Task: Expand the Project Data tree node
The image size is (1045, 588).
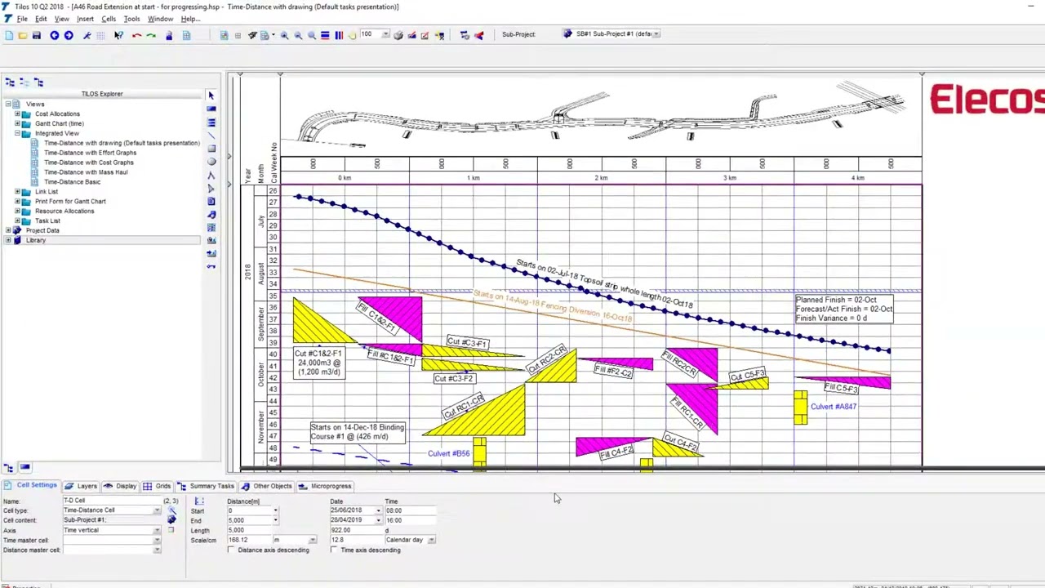Action: 8,230
